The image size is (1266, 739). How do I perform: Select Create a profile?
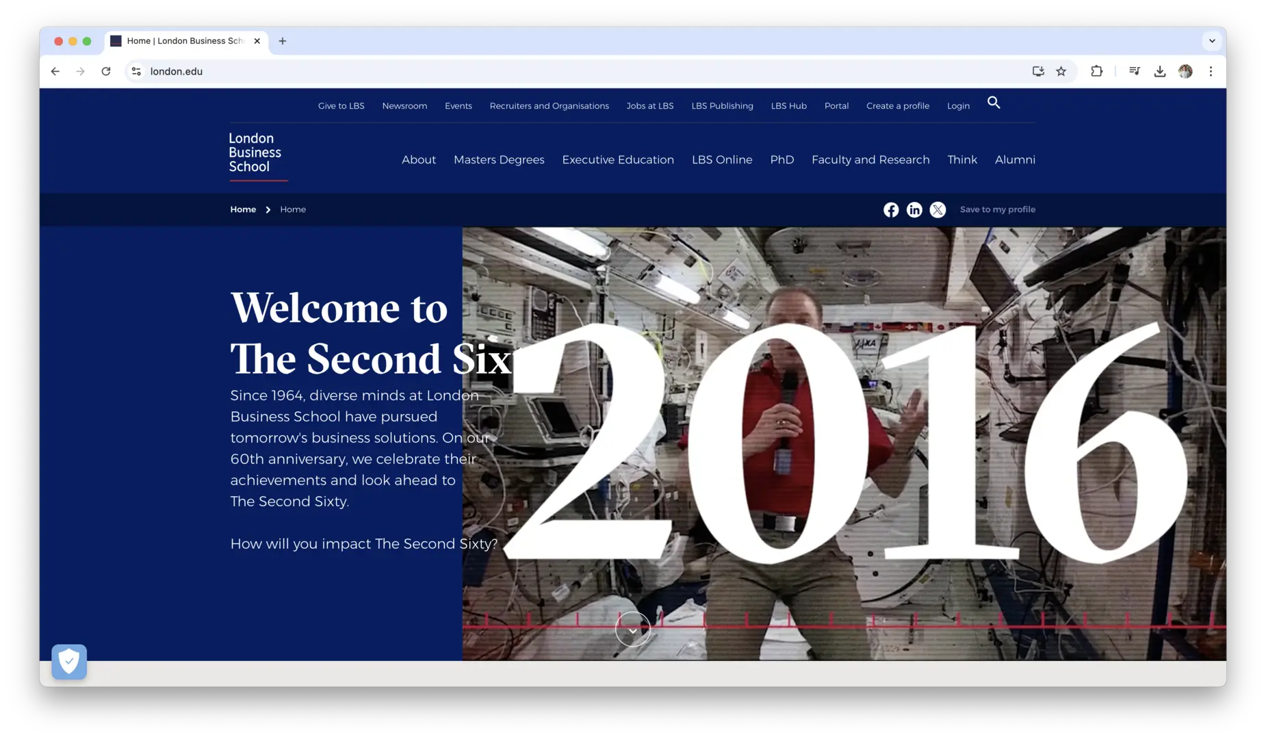click(x=898, y=106)
